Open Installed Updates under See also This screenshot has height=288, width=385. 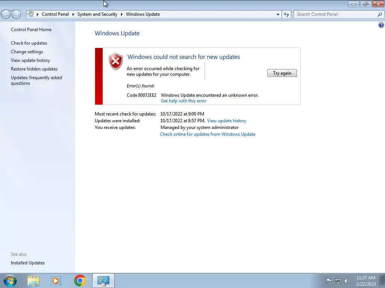[28, 263]
